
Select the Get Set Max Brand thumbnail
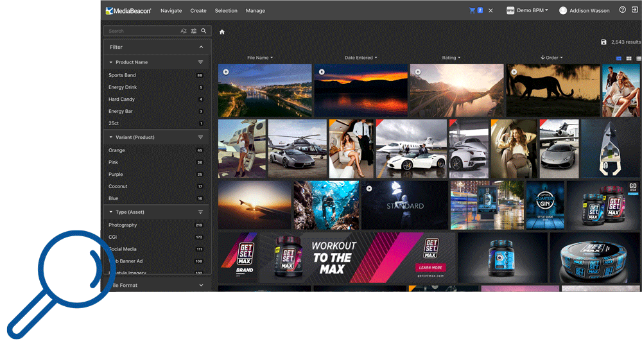click(238, 258)
